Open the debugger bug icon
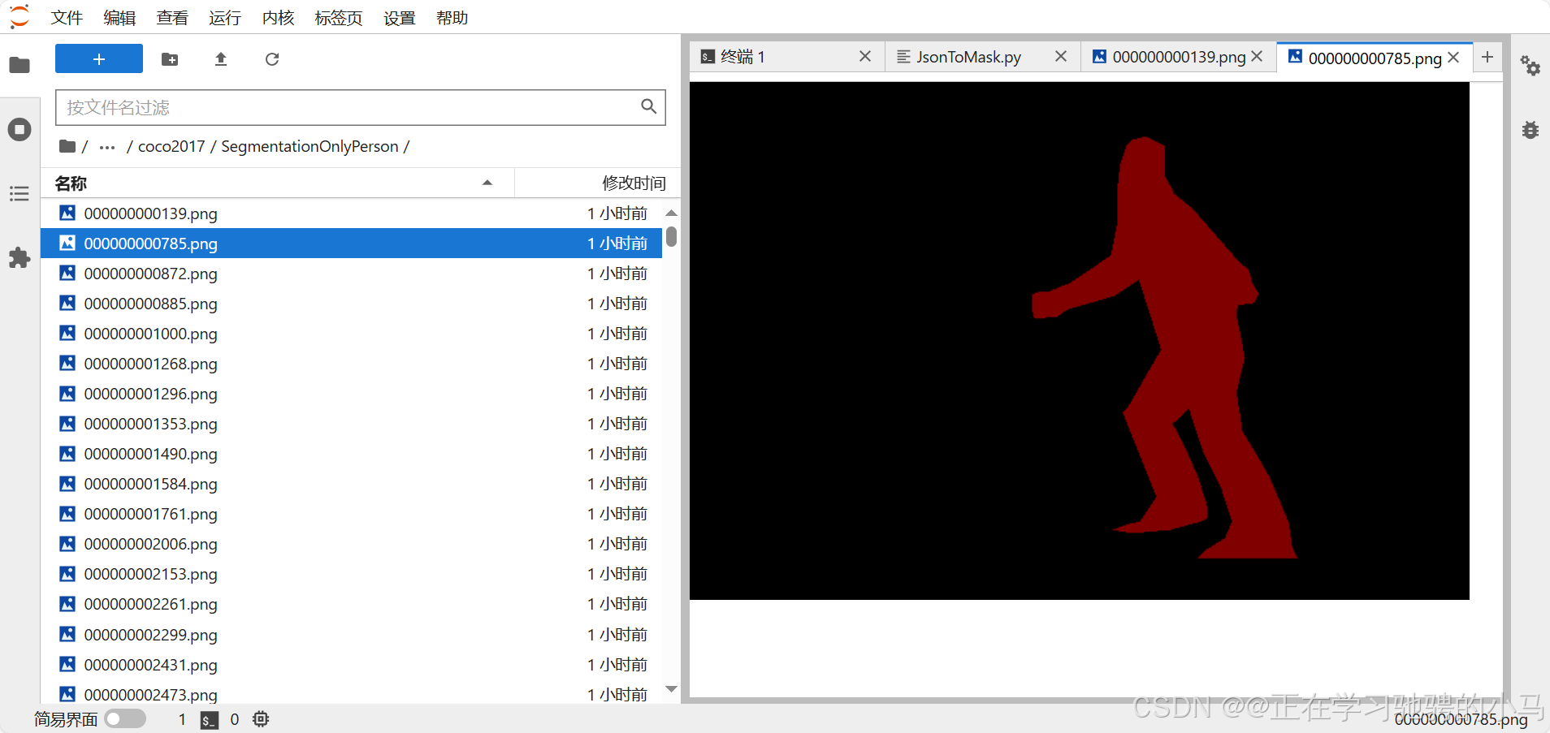The width and height of the screenshot is (1550, 733). click(1531, 130)
